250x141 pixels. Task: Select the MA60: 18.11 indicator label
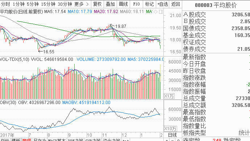pyautogui.click(x=132, y=12)
